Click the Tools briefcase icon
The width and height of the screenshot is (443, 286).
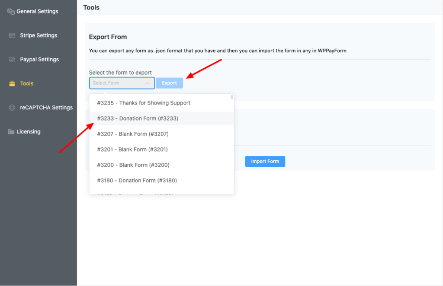pos(12,84)
